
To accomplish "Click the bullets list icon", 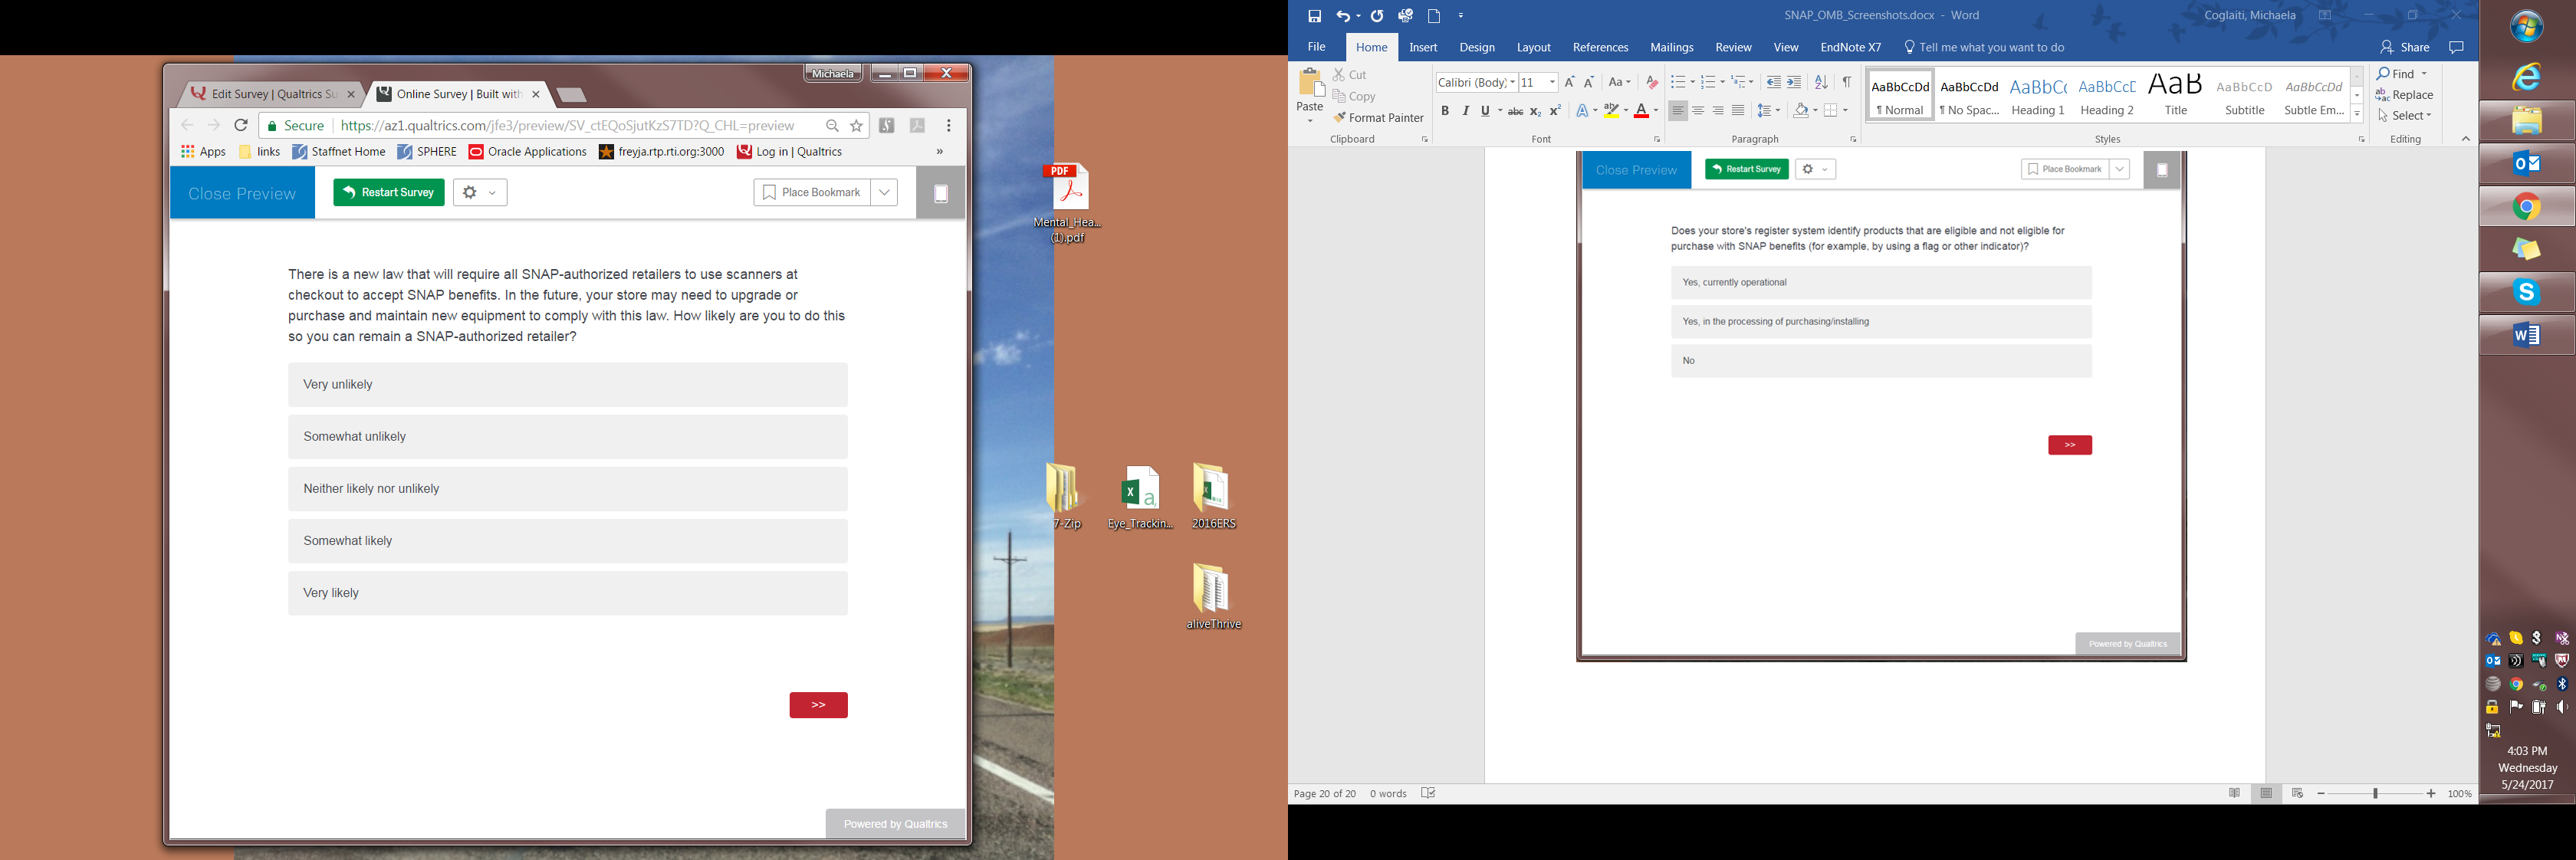I will (1677, 82).
